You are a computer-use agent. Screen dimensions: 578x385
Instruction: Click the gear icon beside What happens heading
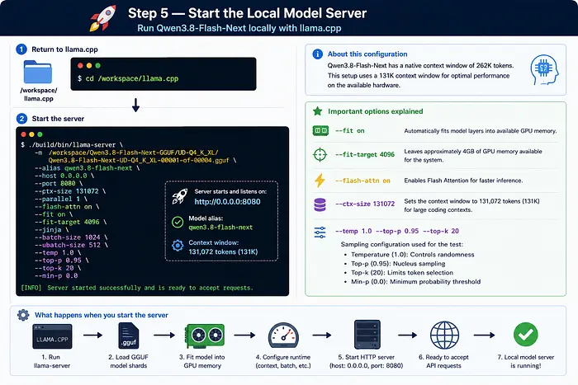[23, 315]
